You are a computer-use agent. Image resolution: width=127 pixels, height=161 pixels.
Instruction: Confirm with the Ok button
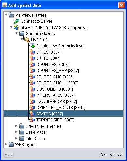coord(103,155)
